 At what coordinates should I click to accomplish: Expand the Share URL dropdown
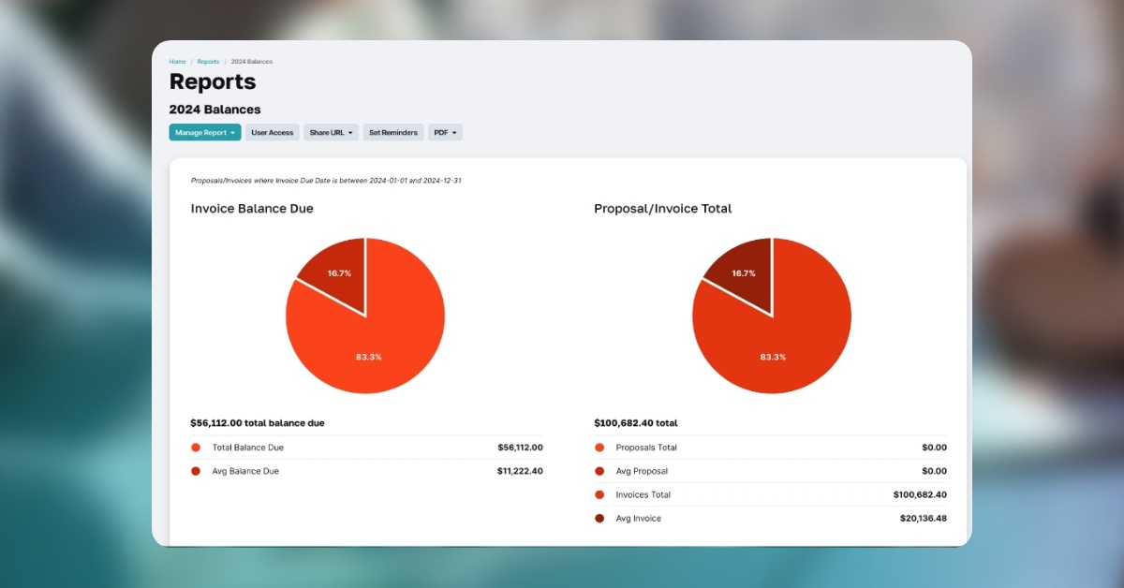point(332,133)
